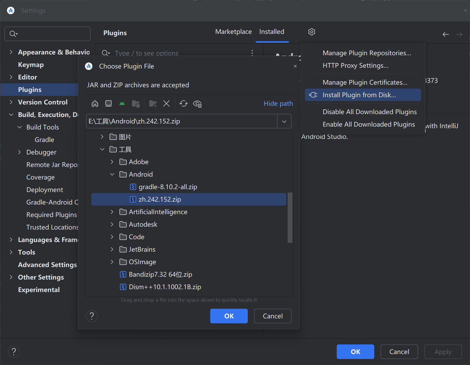The image size is (470, 365).
Task: Click the Dism++ zip archive icon
Action: 123,287
